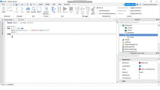Toggle the CastShadow checkbox

pyautogui.click(x=140, y=66)
